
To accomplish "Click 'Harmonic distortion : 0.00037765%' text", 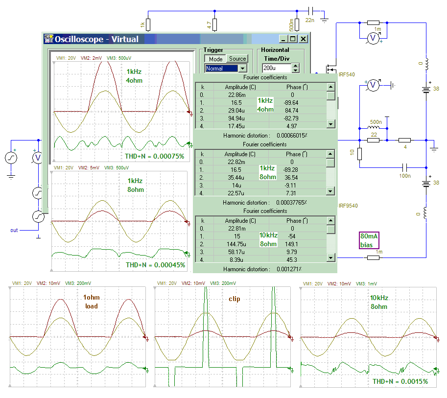I will tap(264, 202).
